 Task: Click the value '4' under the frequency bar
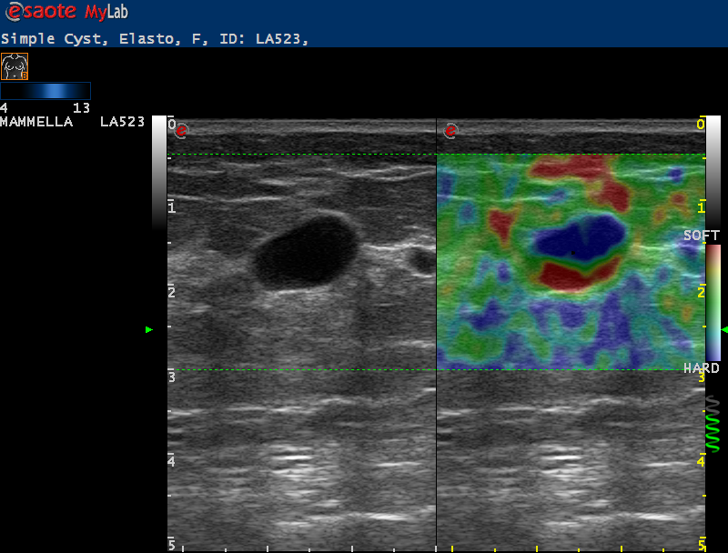[x=4, y=108]
